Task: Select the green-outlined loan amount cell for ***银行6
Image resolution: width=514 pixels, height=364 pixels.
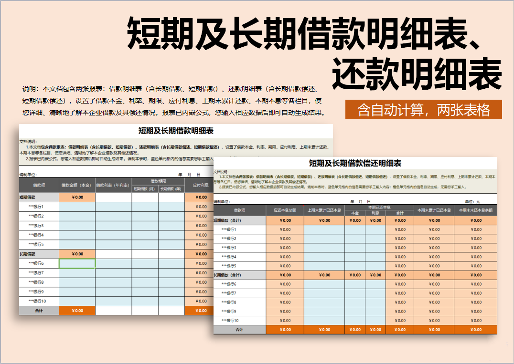Action: click(x=77, y=263)
